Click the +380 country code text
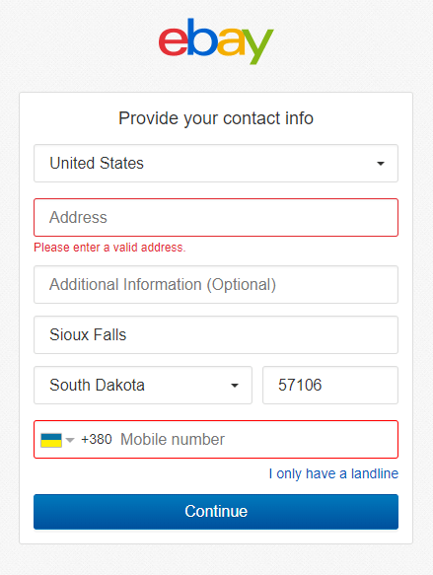The width and height of the screenshot is (433, 575). click(x=97, y=439)
